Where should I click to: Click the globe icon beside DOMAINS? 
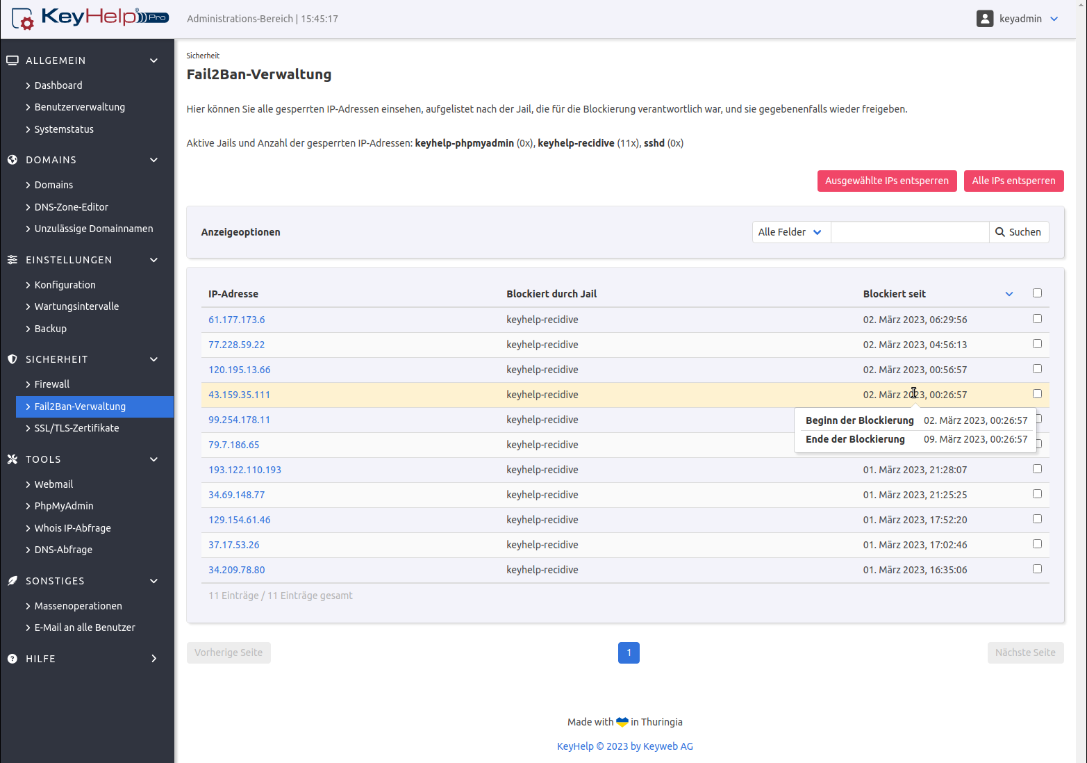[13, 160]
